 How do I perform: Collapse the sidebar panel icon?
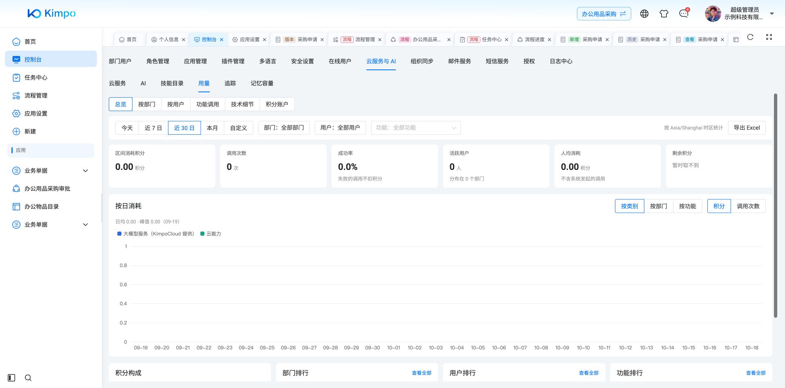(x=11, y=378)
